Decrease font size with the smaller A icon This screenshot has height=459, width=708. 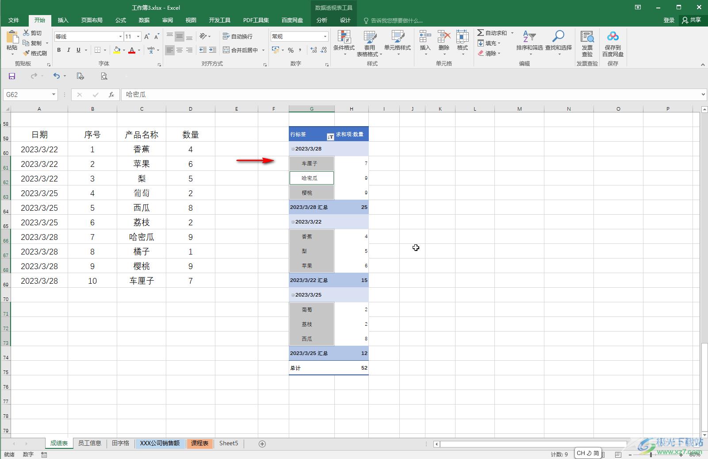pyautogui.click(x=157, y=36)
